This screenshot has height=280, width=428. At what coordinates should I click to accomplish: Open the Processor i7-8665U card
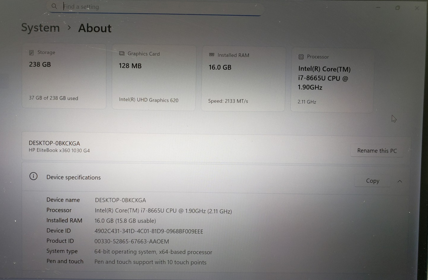coord(332,80)
